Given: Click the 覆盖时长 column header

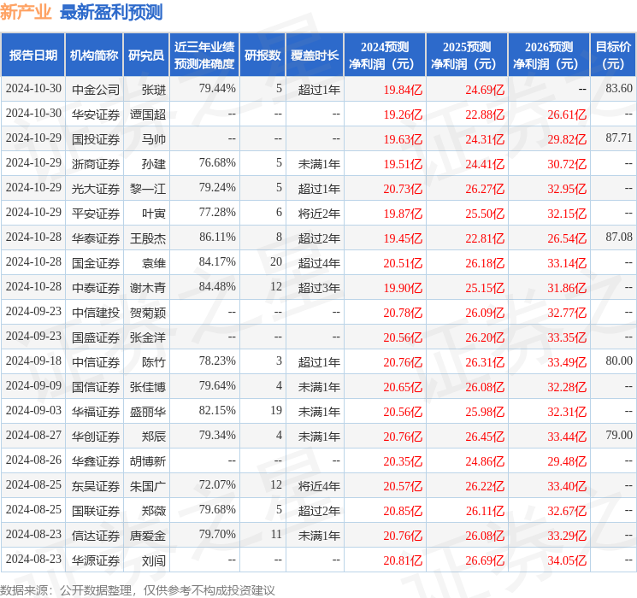Looking at the screenshot, I should 315,56.
